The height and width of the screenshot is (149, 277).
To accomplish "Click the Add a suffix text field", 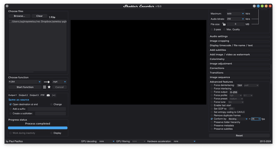I will 47,109.
